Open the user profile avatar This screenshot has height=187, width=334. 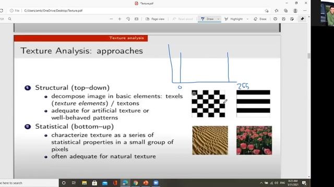tap(295, 10)
